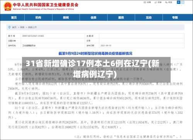This screenshot has width=193, height=140.
Task: Click index number 000013610/2021-01665
Action: (x=33, y=36)
